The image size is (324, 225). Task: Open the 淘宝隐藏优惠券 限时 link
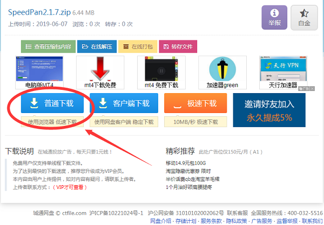pos(188,171)
